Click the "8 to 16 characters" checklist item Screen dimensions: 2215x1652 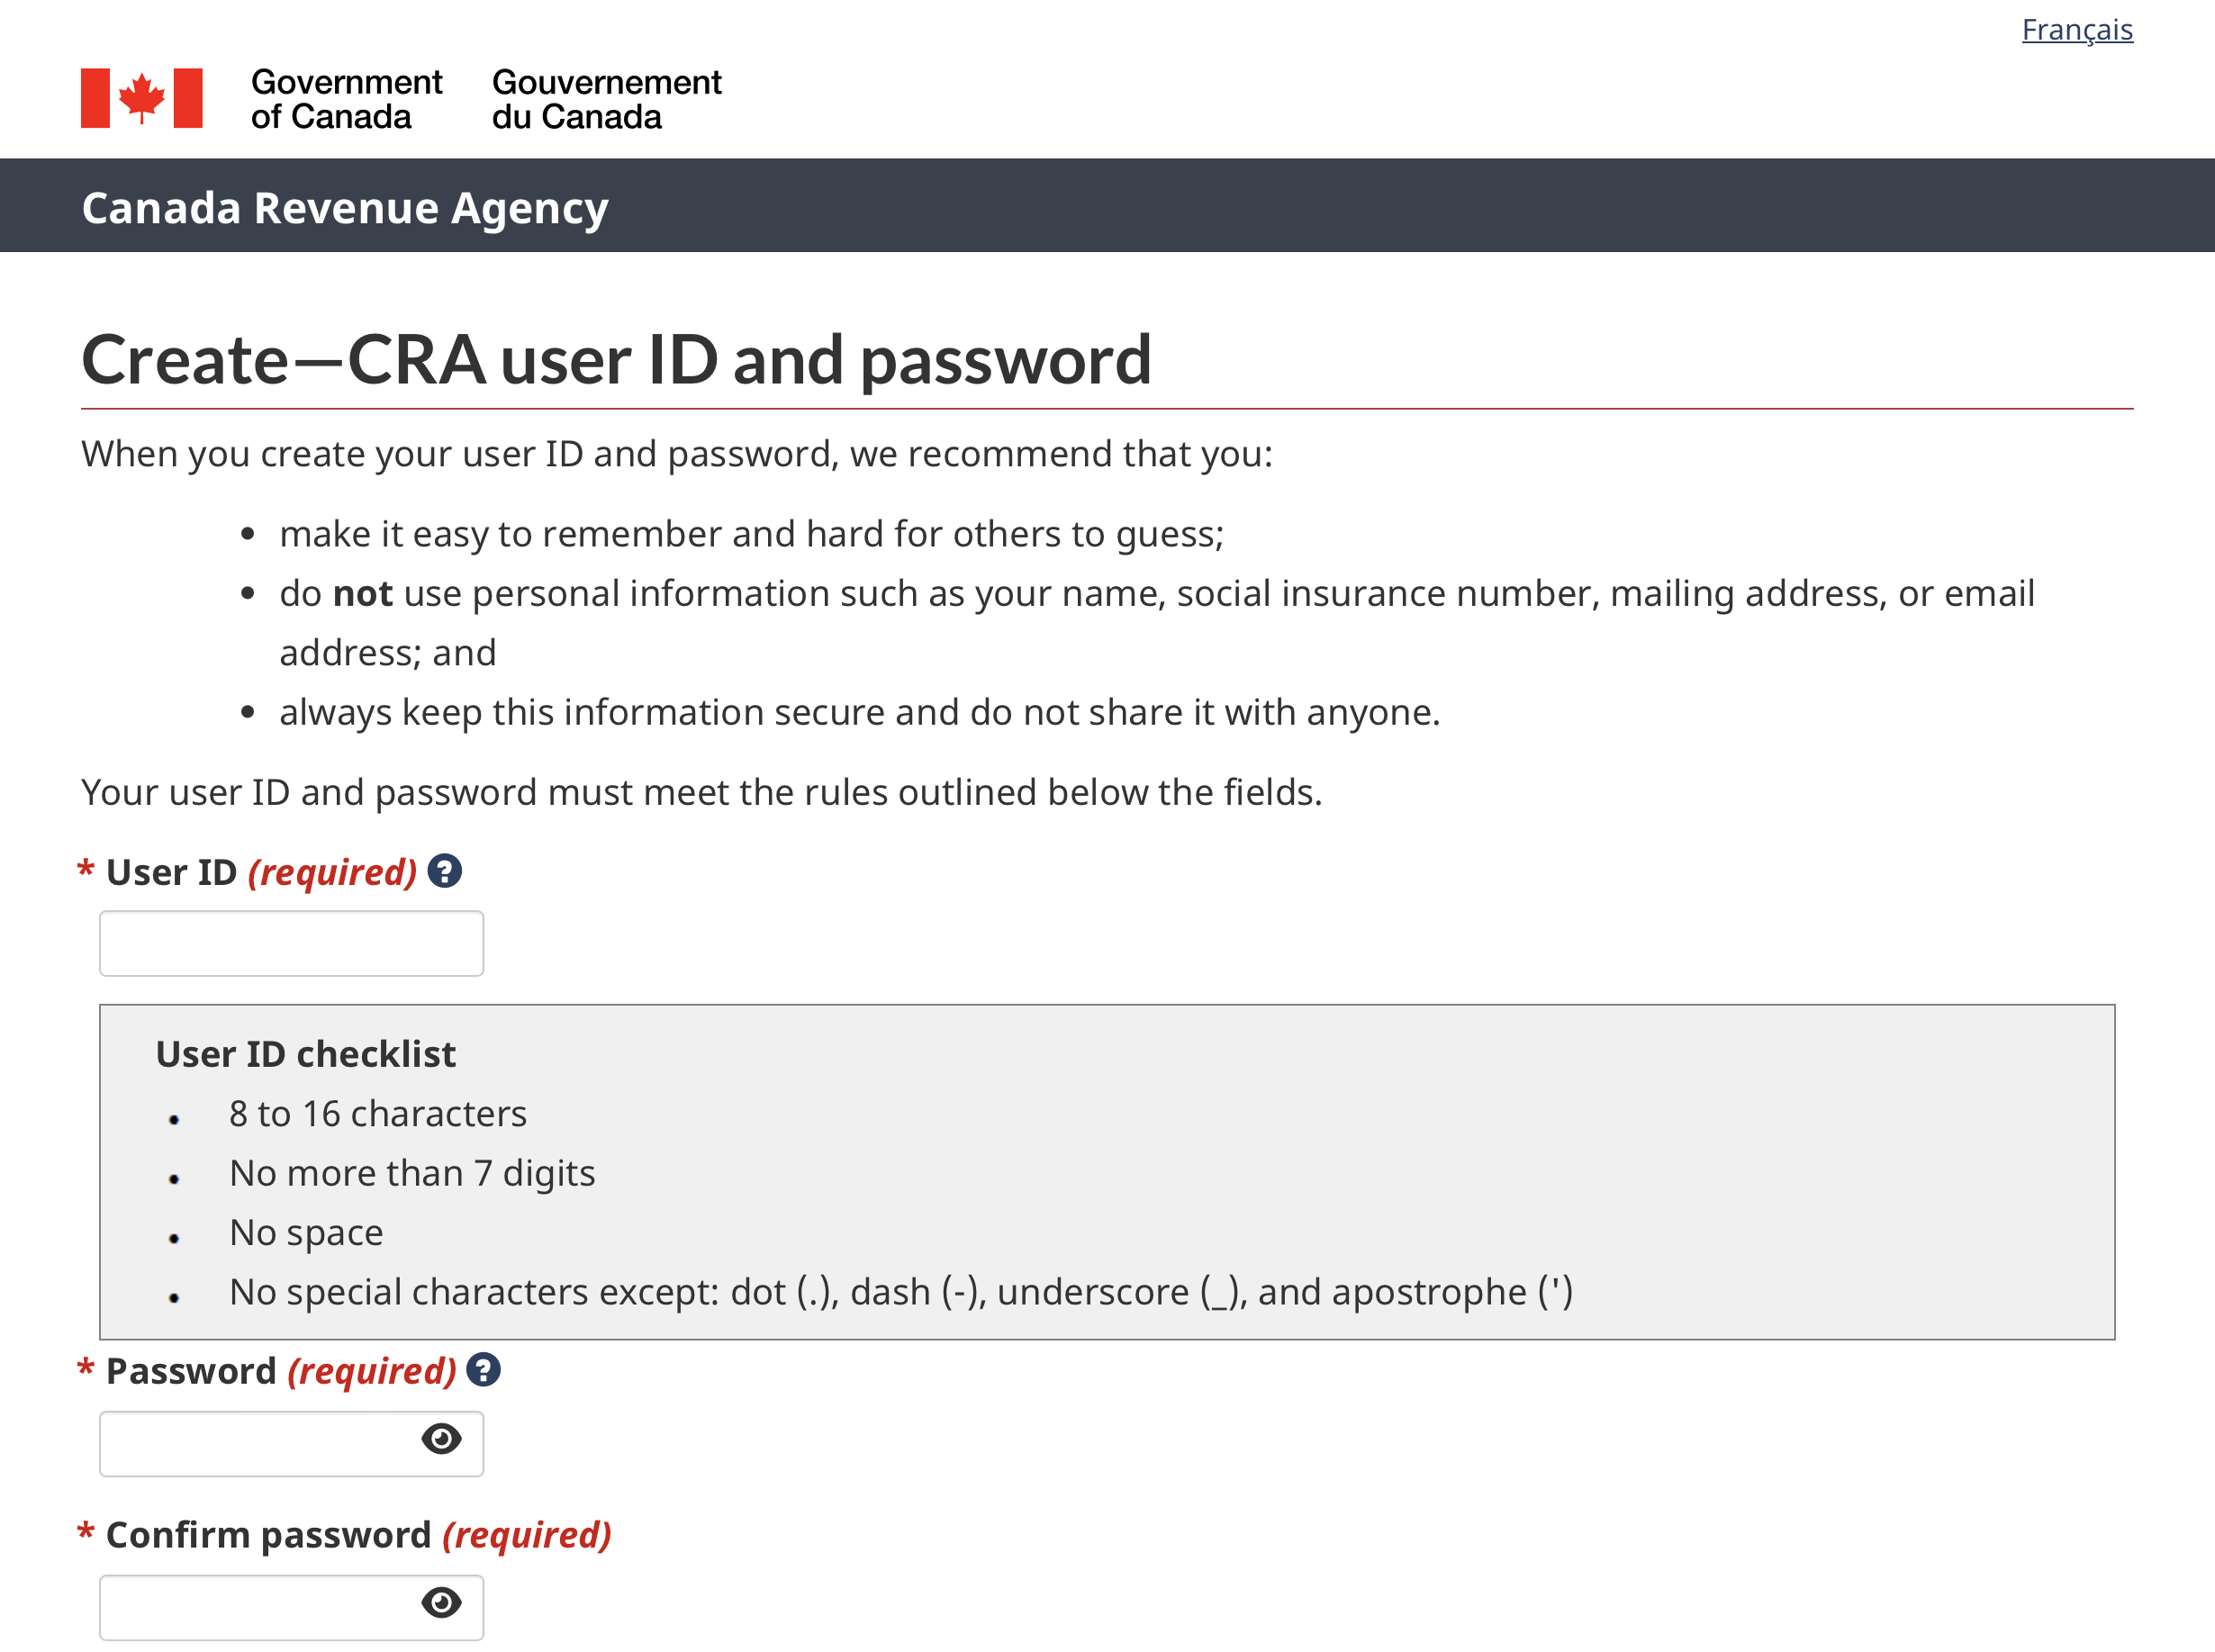point(377,1113)
